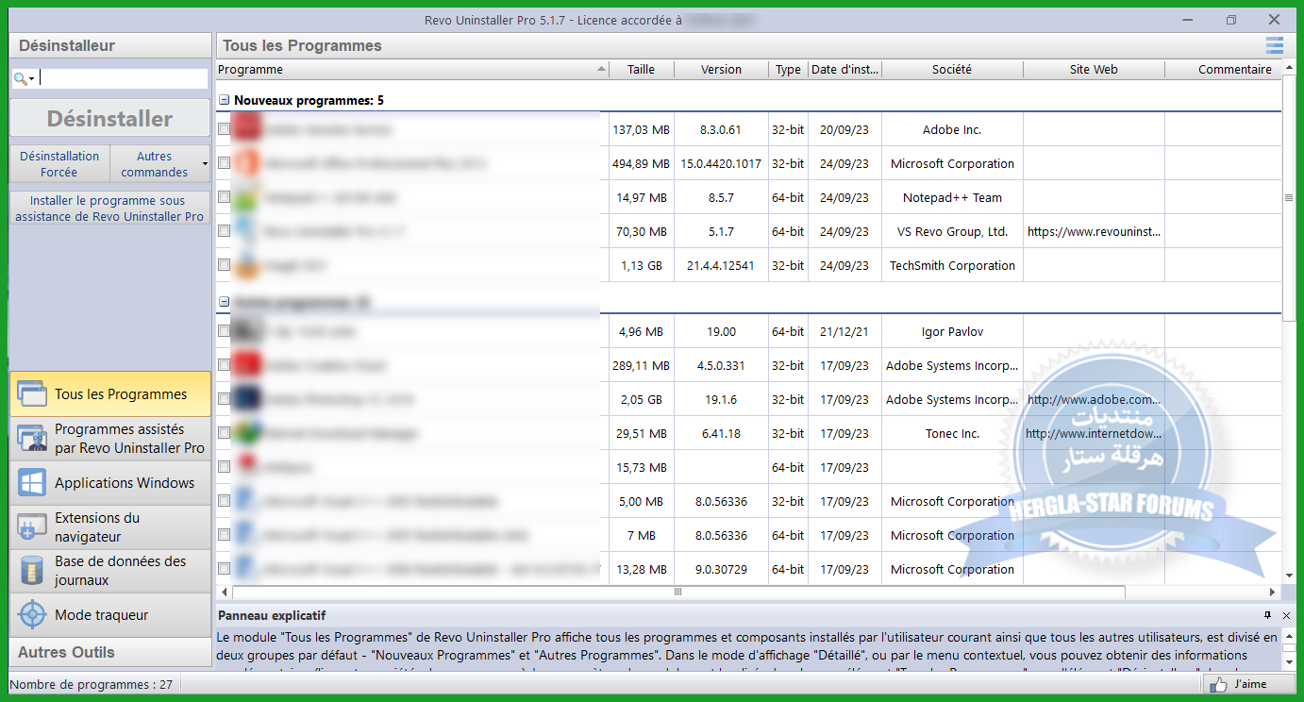Click the right arrow of the horizontal scrollbar
This screenshot has height=702, width=1304.
coord(1273,593)
